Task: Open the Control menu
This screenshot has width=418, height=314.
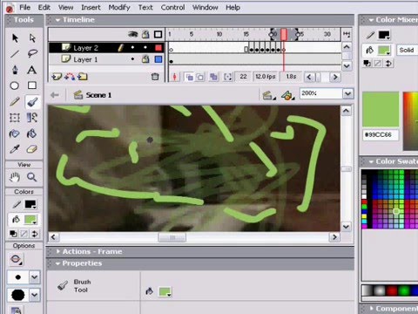Action: (172, 7)
